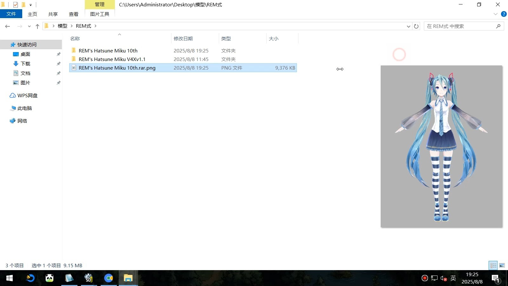Viewport: 508px width, 286px height.
Task: Click folder icon of Miku V4Xv1.1 folder
Action: (x=74, y=59)
